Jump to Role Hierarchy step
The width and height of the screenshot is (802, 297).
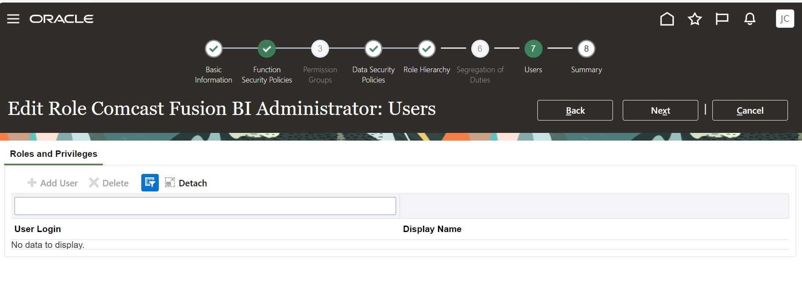click(426, 49)
